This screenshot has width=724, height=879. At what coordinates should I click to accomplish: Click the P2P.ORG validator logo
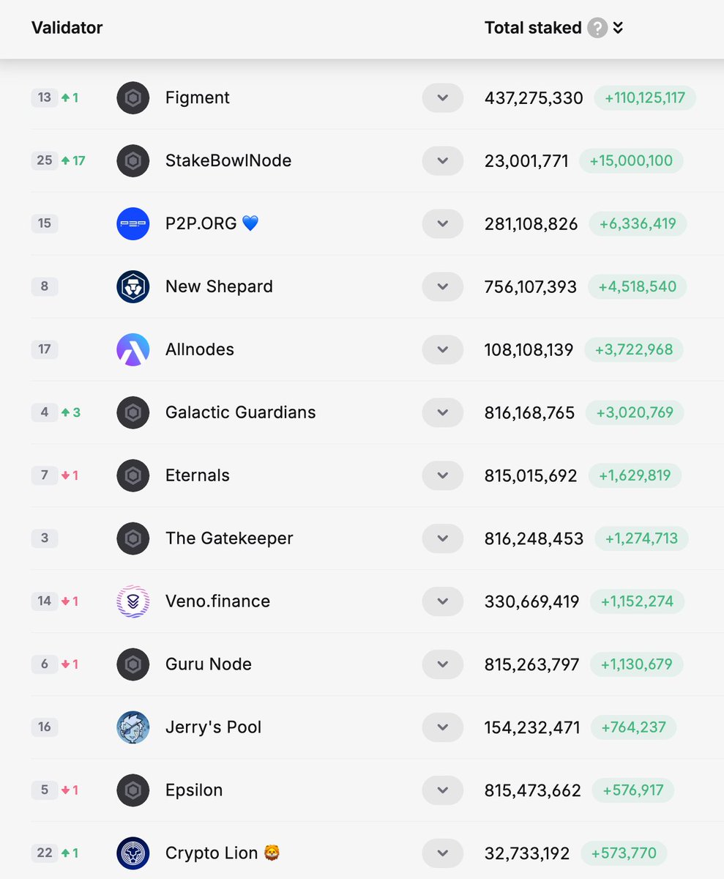point(133,223)
